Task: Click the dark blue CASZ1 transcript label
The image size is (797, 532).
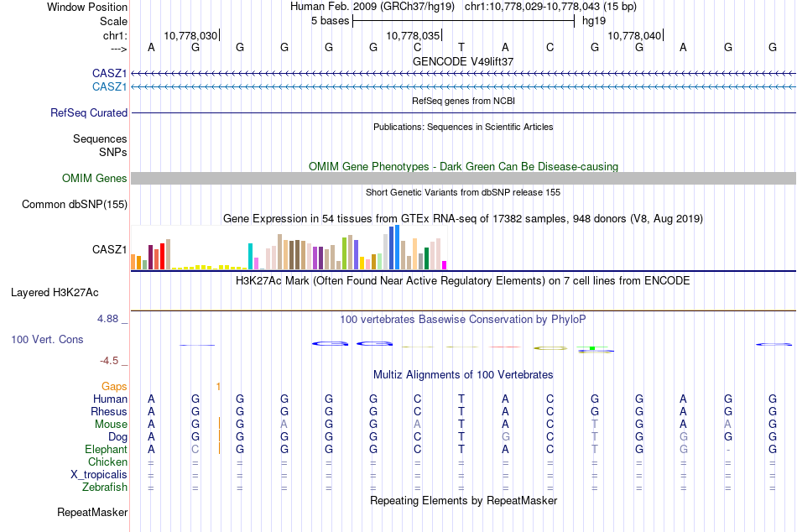Action: pos(109,74)
